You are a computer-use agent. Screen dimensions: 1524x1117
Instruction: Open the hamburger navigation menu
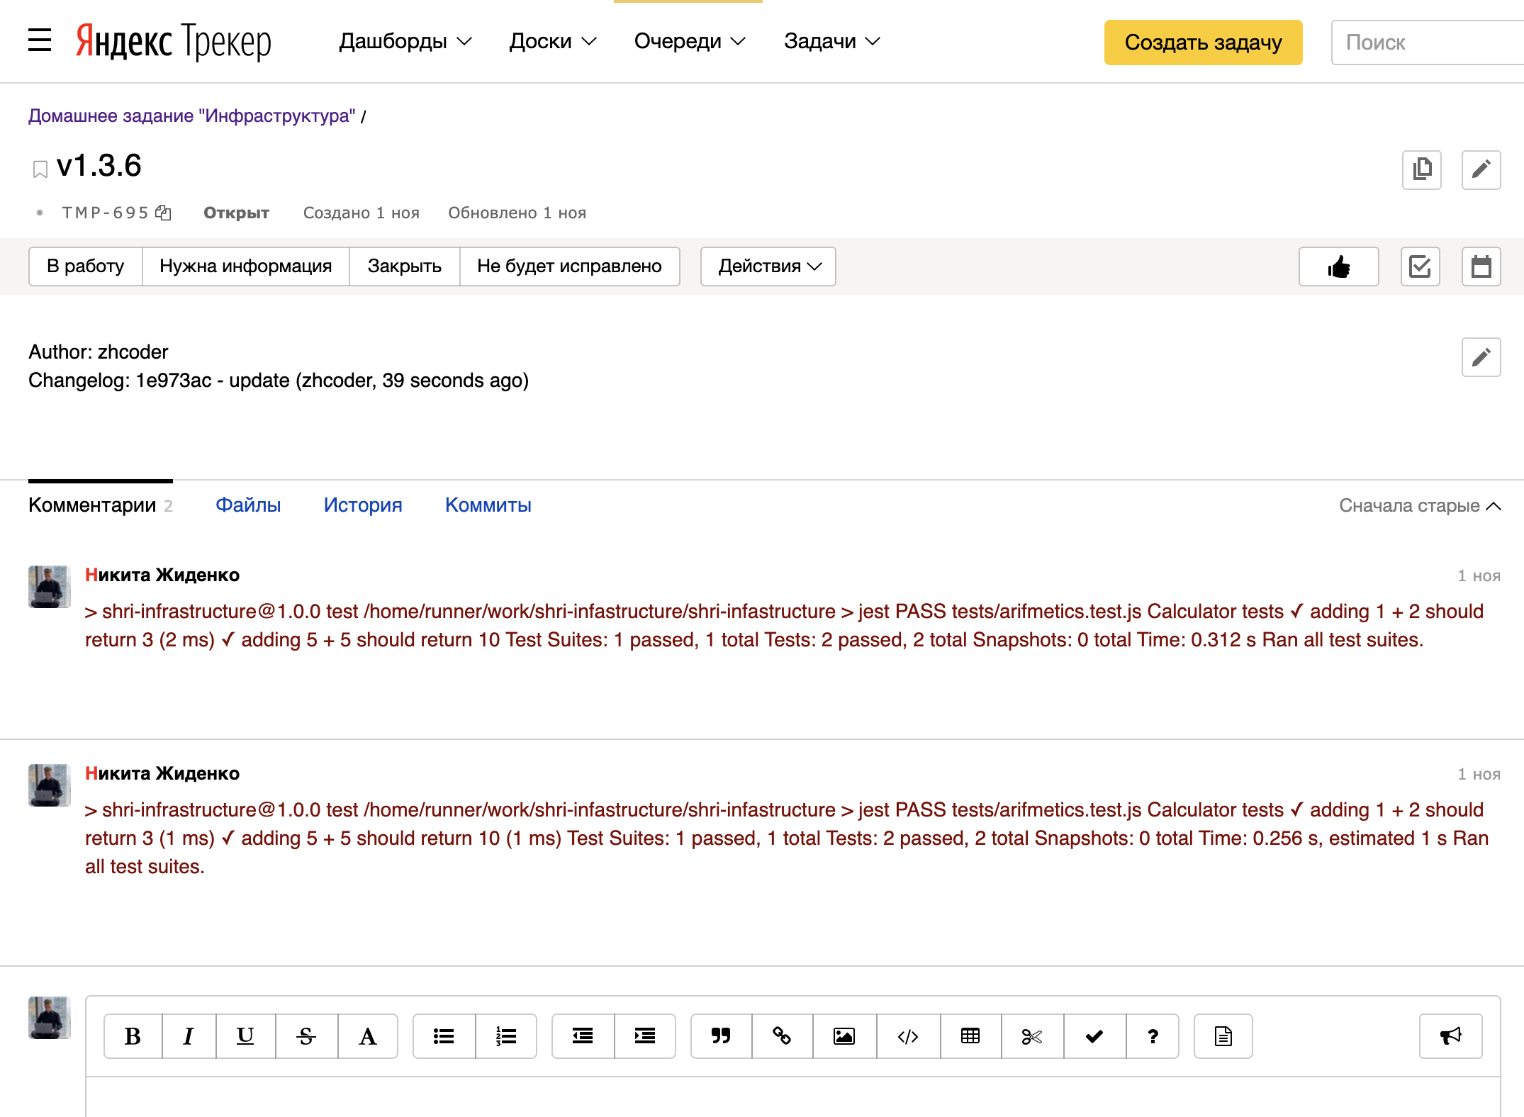coord(40,41)
